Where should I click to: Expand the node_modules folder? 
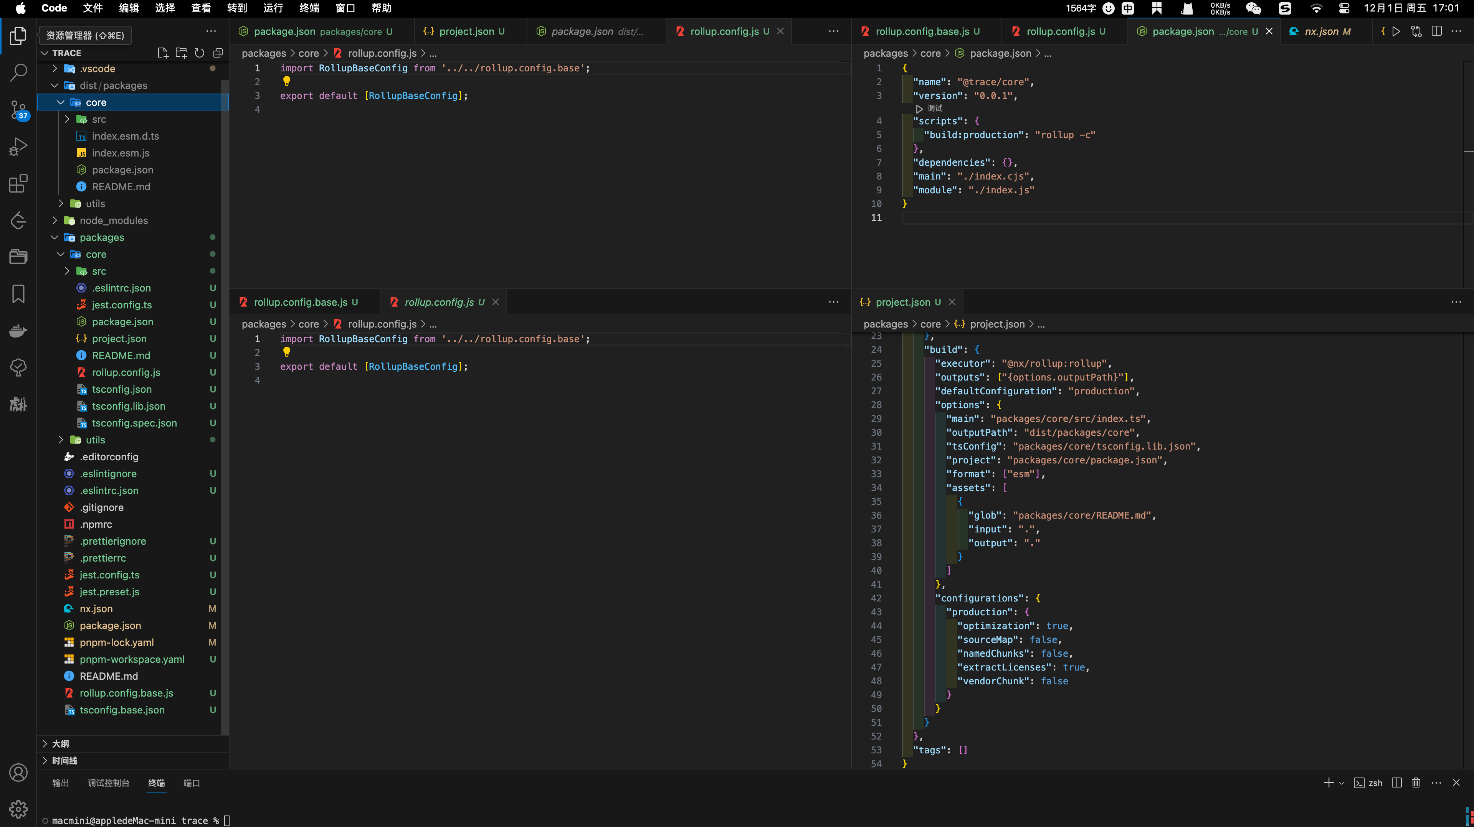(x=113, y=220)
